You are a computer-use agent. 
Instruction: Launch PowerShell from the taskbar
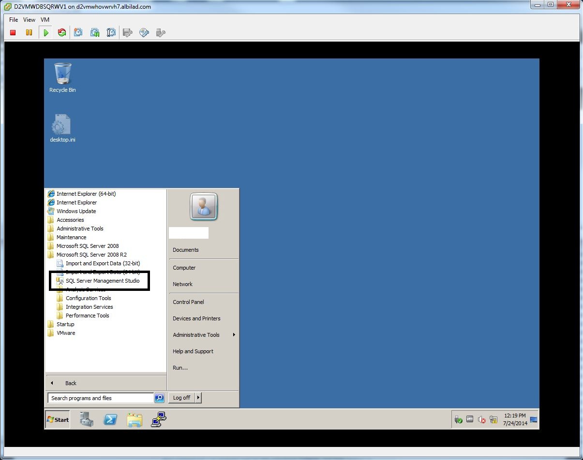pyautogui.click(x=110, y=419)
